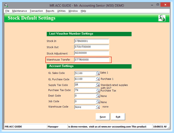The width and height of the screenshot is (174, 133).
Task: Focus the Stock Adjustment voucher field
Action: tap(92, 53)
